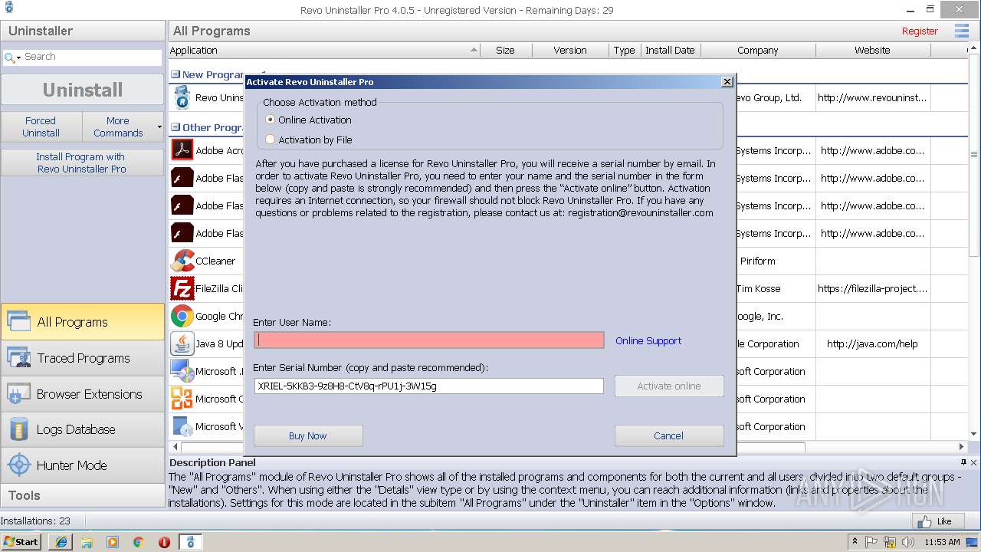Click the Tim Kosse company cell
The image size is (981, 552).
click(x=760, y=288)
